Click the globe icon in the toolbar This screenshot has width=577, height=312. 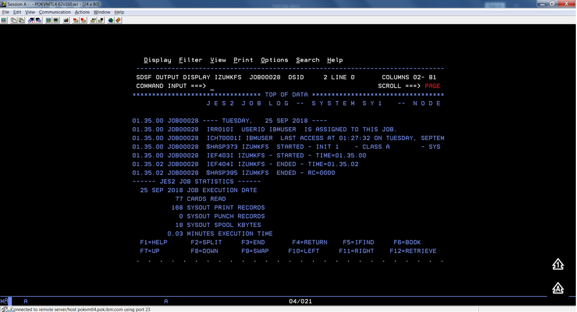click(111, 20)
